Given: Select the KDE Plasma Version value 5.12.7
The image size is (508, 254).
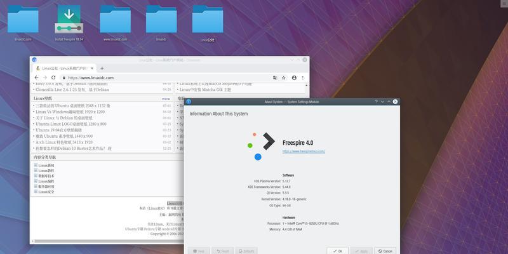Looking at the screenshot, I should (286, 181).
